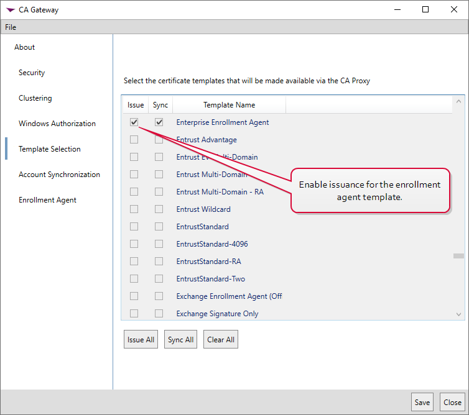
Task: Navigate to the Enrollment Agent page
Action: (47, 200)
